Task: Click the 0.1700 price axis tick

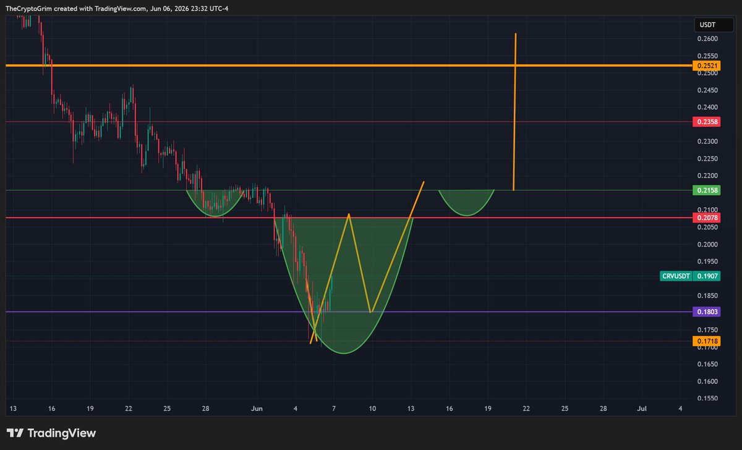Action: tap(707, 348)
